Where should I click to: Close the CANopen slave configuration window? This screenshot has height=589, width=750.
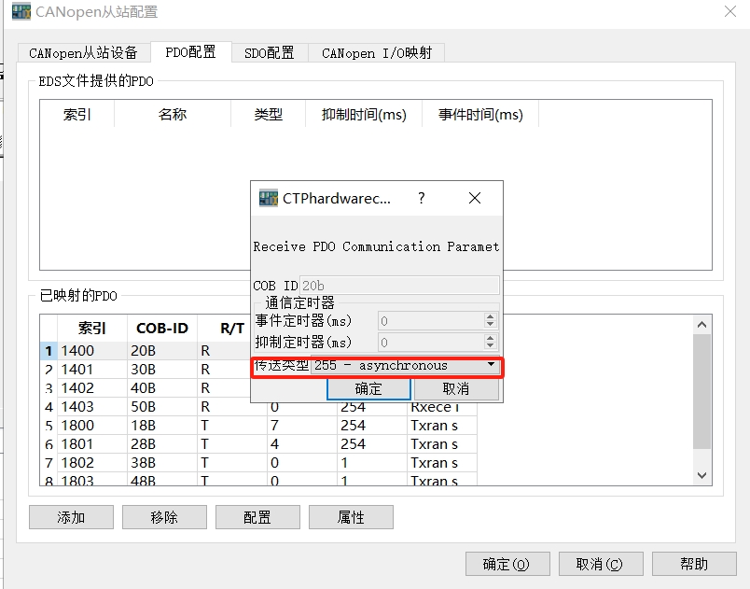pyautogui.click(x=729, y=11)
